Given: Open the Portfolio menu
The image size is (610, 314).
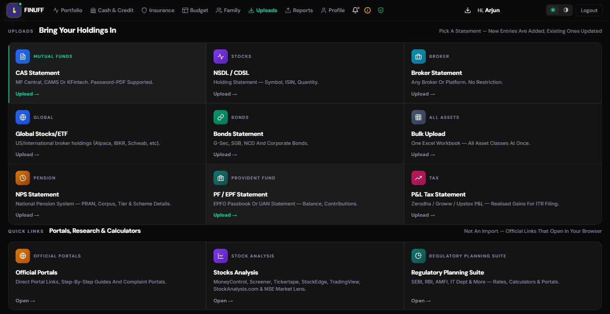Looking at the screenshot, I should [x=68, y=10].
